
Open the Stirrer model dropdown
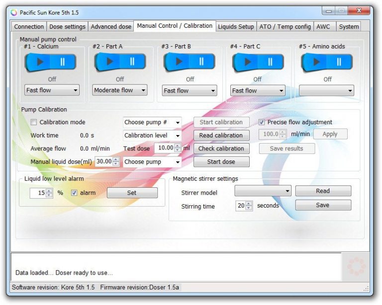click(x=263, y=191)
